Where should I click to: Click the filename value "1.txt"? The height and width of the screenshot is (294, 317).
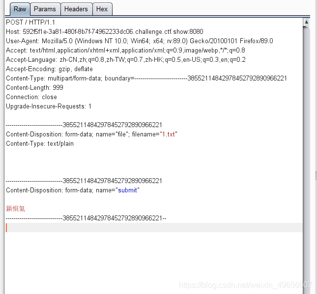[169, 134]
